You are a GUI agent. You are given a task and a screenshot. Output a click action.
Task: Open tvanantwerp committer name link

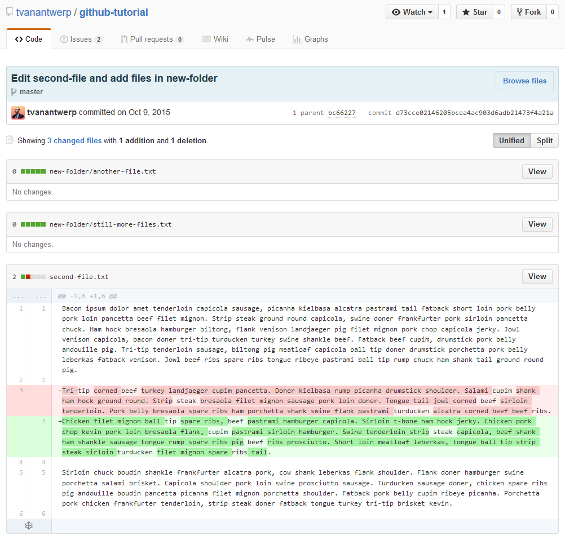(x=51, y=112)
